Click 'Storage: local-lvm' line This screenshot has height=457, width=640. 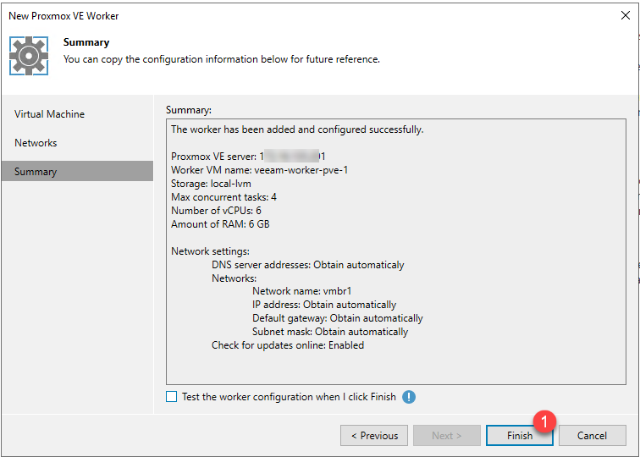click(211, 184)
